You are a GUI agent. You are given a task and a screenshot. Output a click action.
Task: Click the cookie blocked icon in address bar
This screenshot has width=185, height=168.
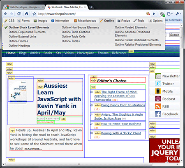click(x=148, y=14)
